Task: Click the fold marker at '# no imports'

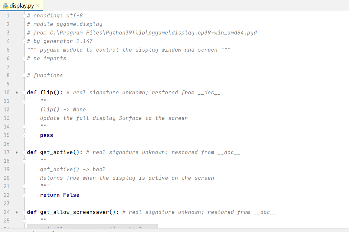Action: [x=25, y=58]
